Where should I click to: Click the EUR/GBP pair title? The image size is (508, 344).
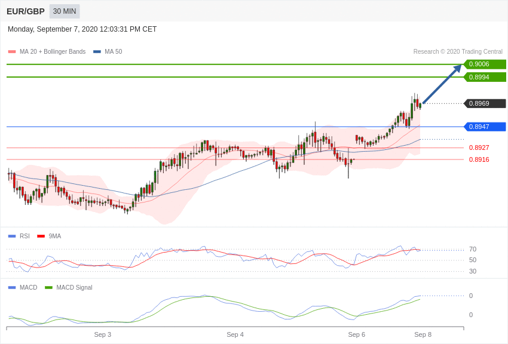click(x=26, y=11)
